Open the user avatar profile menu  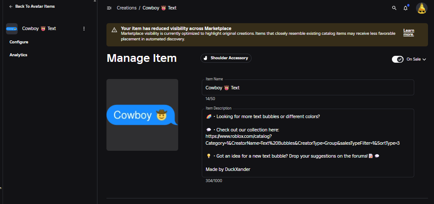(x=422, y=8)
